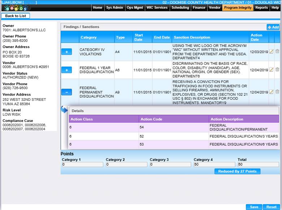Click the Findings / Sanctions panel title
This screenshot has width=282, height=210.
(x=81, y=27)
